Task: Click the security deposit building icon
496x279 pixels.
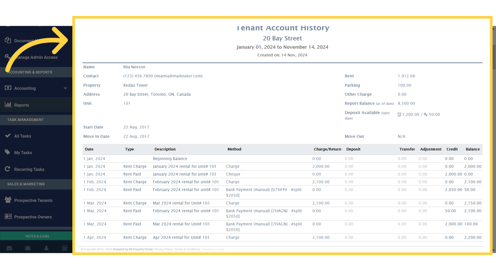Action: pyautogui.click(x=399, y=114)
